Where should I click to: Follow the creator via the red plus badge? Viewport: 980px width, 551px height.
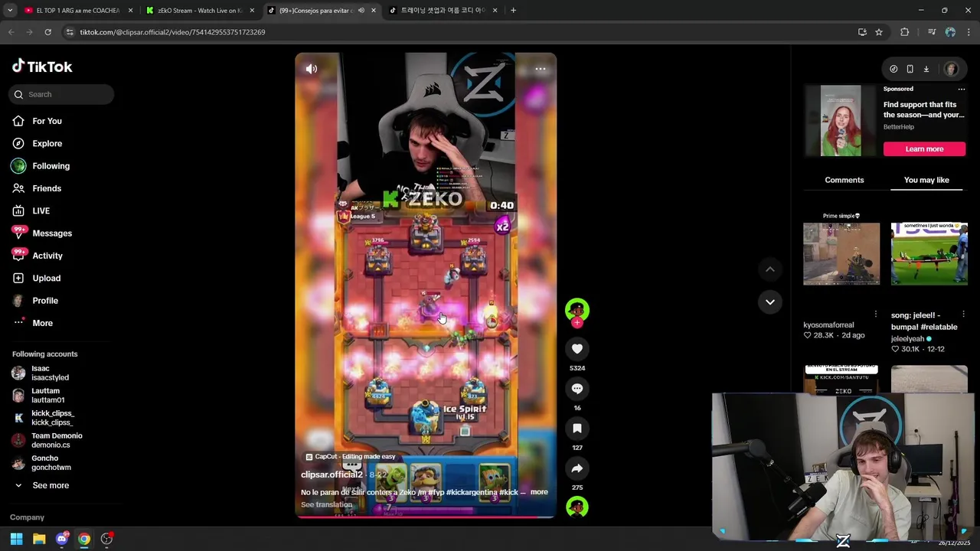point(577,323)
